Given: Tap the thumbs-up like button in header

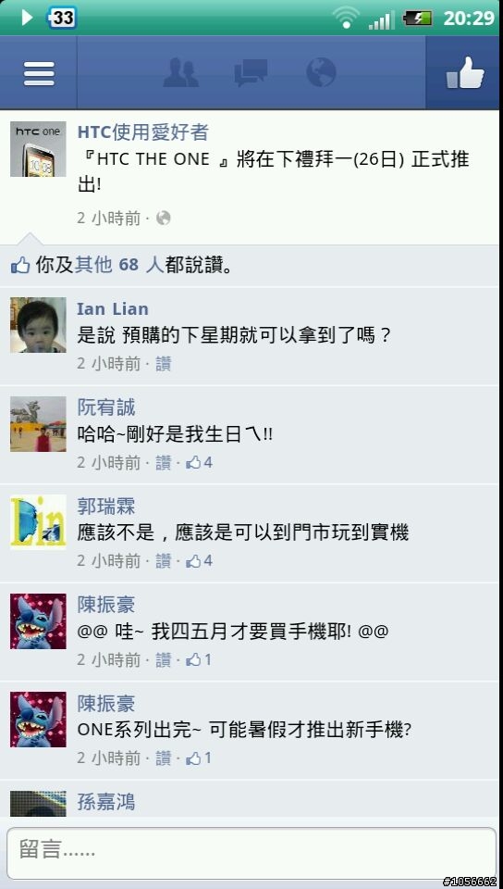Looking at the screenshot, I should tap(464, 72).
